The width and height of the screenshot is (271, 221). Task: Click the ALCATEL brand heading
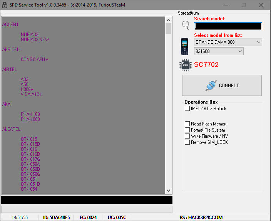click(x=11, y=129)
